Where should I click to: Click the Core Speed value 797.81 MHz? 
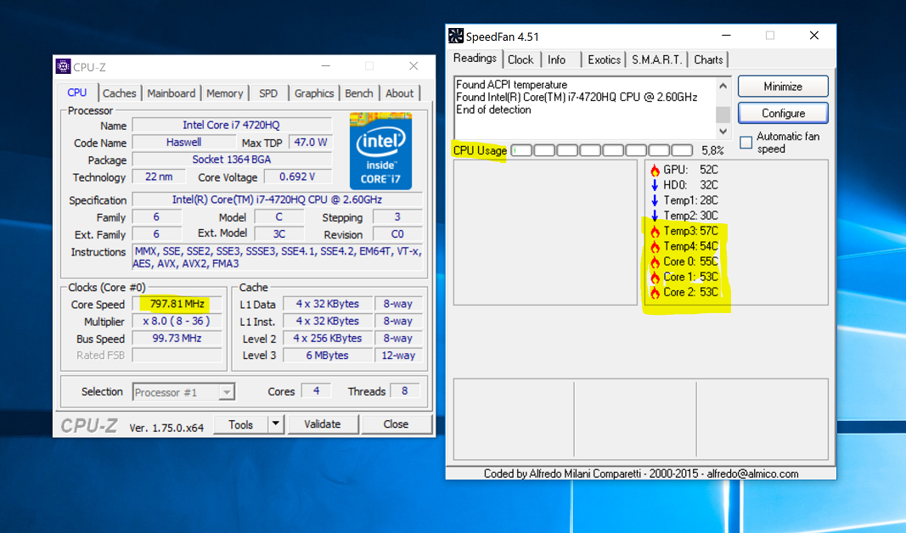pos(177,304)
